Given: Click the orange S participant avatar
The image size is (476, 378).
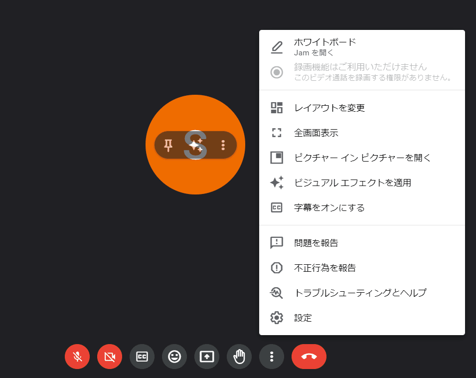Looking at the screenshot, I should [x=195, y=145].
